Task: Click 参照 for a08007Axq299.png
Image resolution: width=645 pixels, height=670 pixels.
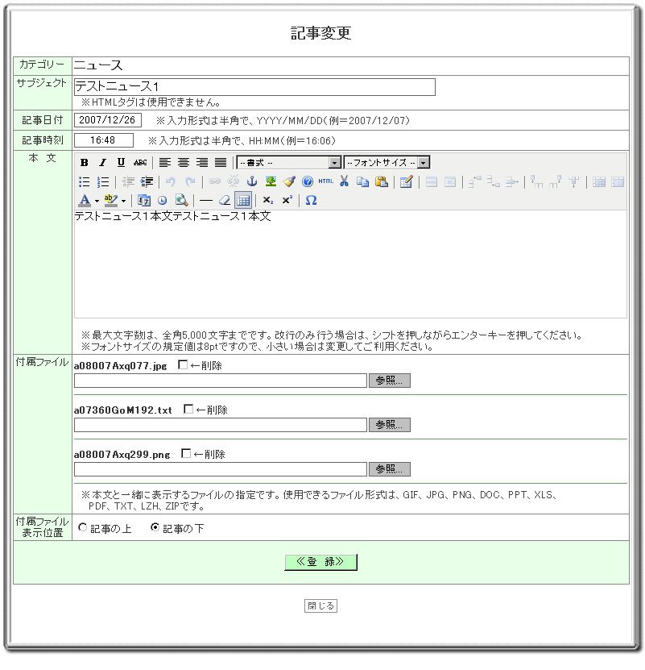Action: [x=389, y=469]
